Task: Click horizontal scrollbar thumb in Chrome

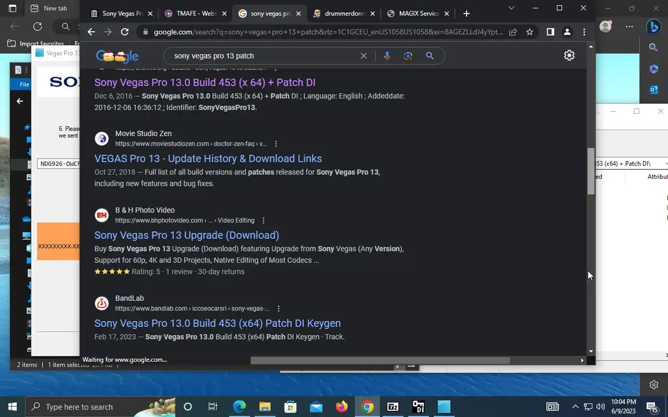Action: (380, 360)
